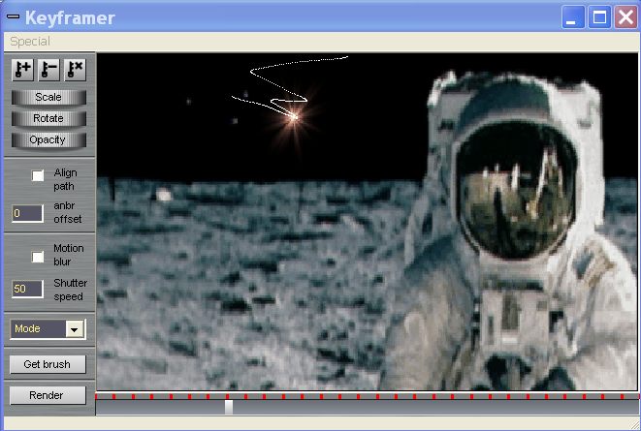Click the anbr offset input field
The image size is (641, 431).
pyautogui.click(x=27, y=212)
